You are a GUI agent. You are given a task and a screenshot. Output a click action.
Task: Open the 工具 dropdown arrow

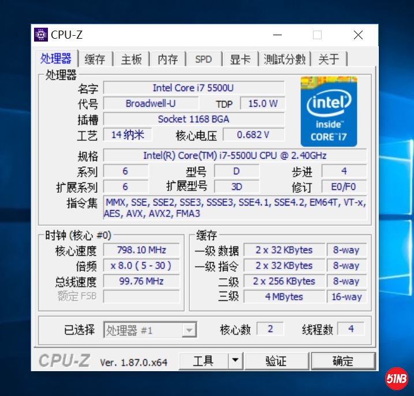(234, 361)
